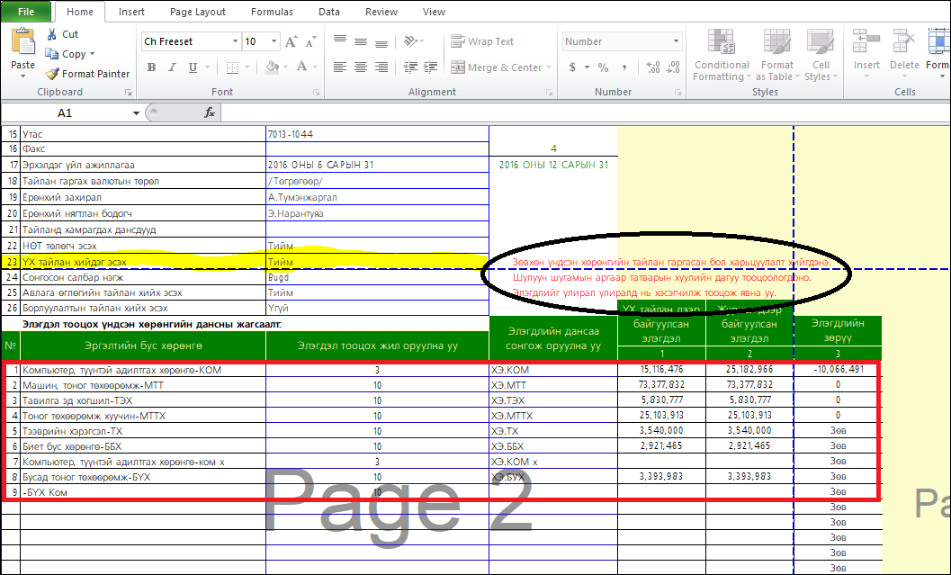Click the Paste clipboard icon
This screenshot has height=575, width=951.
pos(22,47)
